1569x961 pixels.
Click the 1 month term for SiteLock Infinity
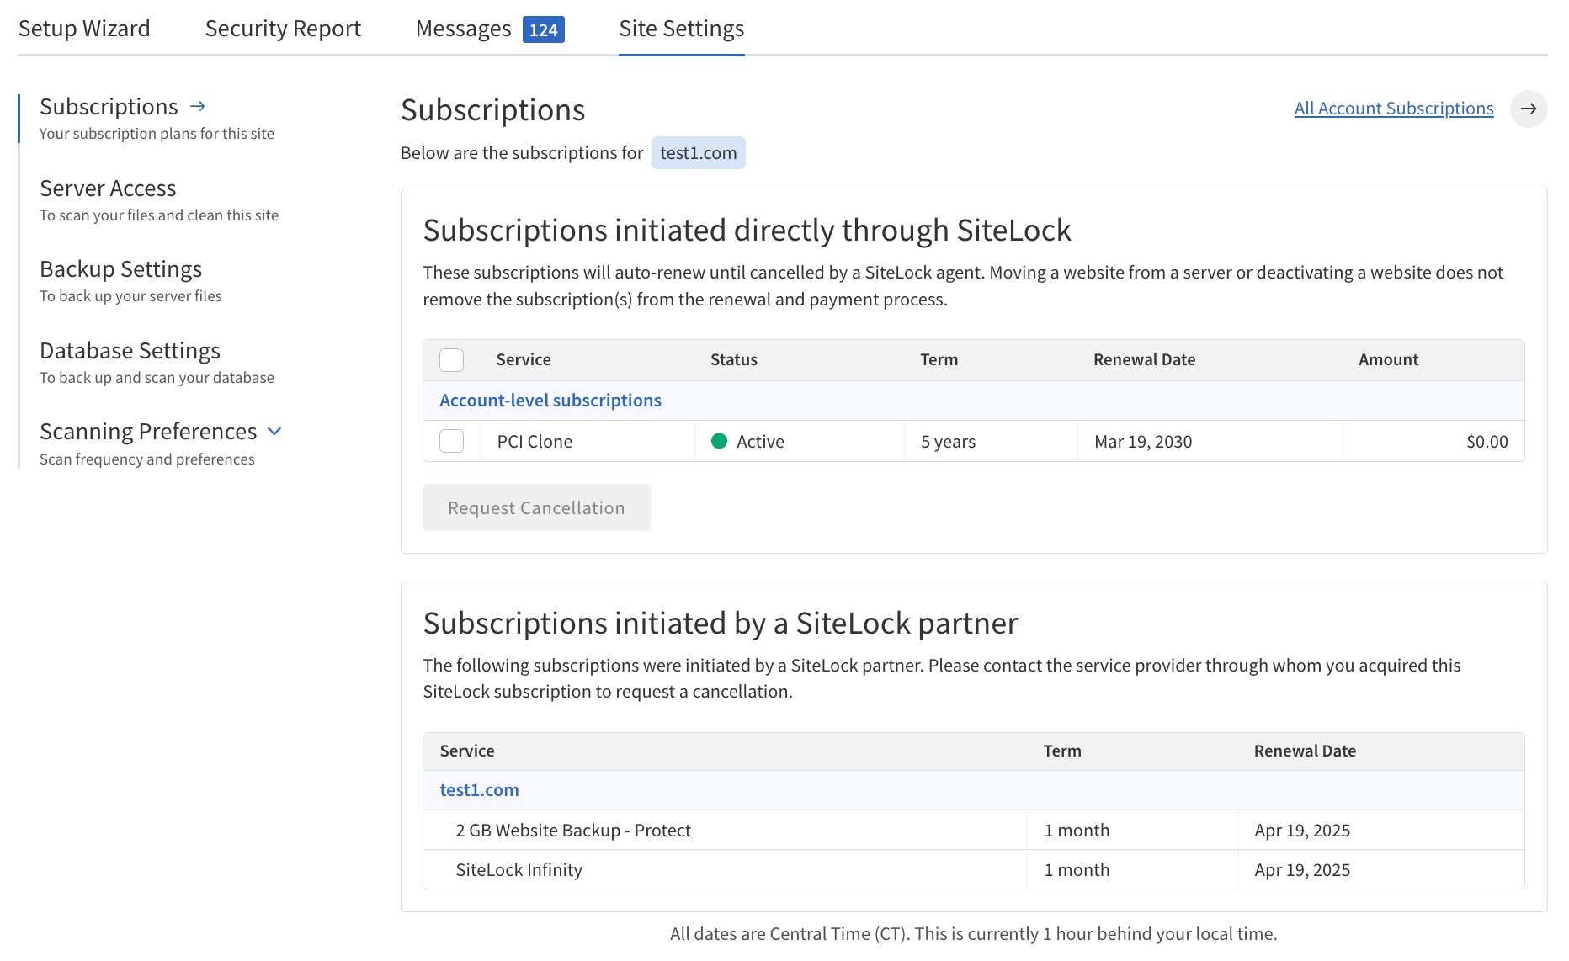[1077, 870]
